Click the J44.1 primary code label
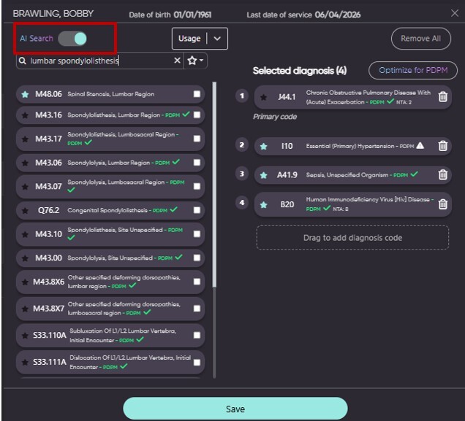This screenshot has width=465, height=421. click(x=287, y=97)
